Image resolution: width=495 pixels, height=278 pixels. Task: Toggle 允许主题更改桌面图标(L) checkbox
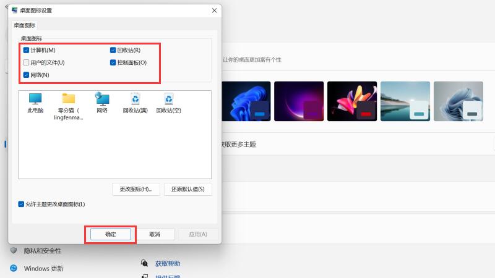click(21, 204)
